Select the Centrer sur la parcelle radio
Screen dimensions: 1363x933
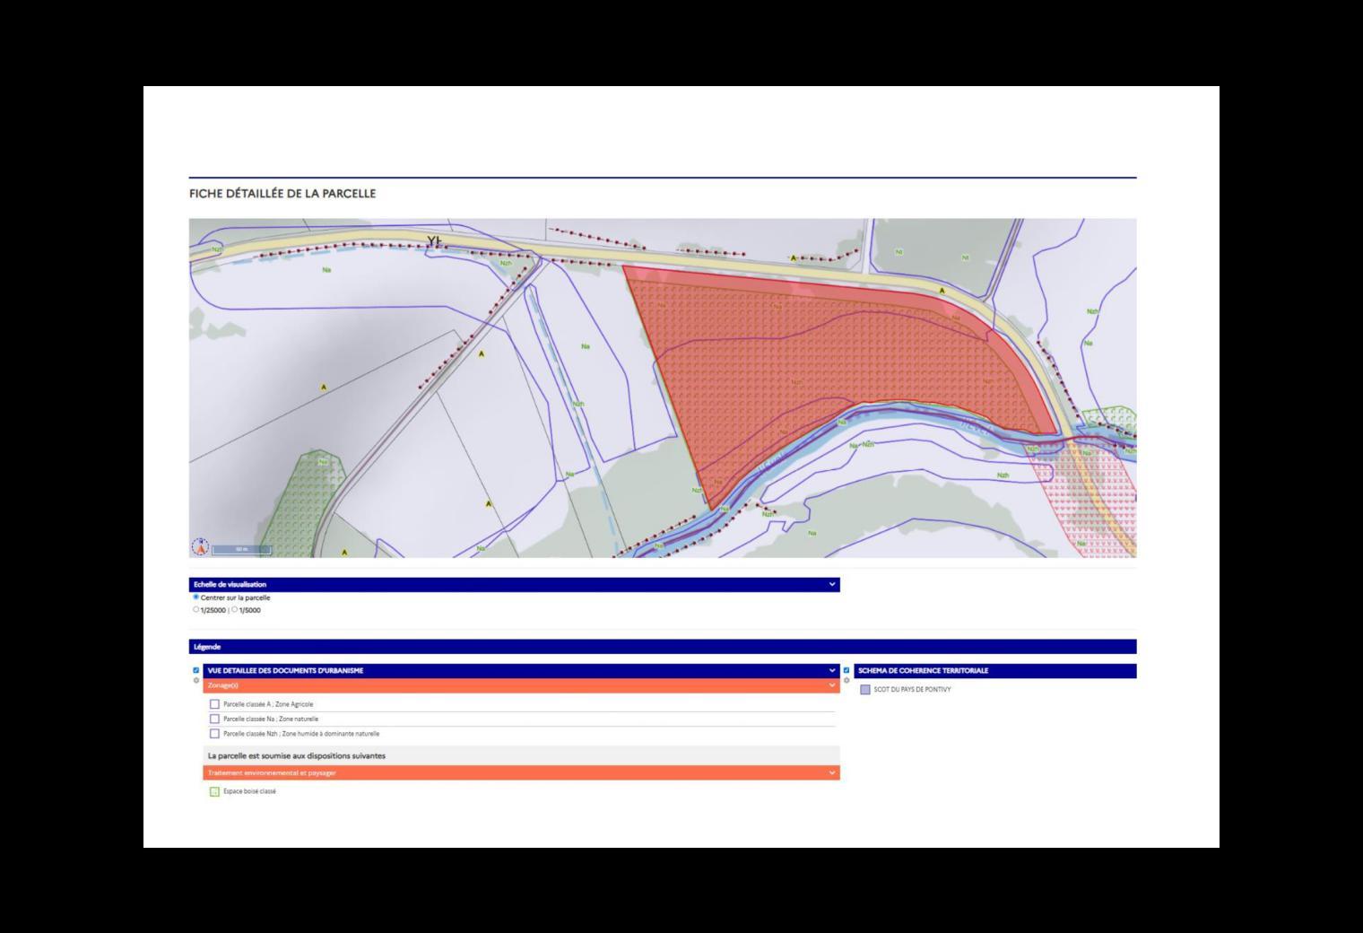tap(196, 597)
